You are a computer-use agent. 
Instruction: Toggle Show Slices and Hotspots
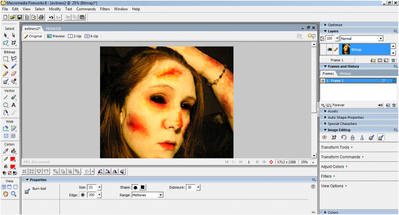coord(13,136)
